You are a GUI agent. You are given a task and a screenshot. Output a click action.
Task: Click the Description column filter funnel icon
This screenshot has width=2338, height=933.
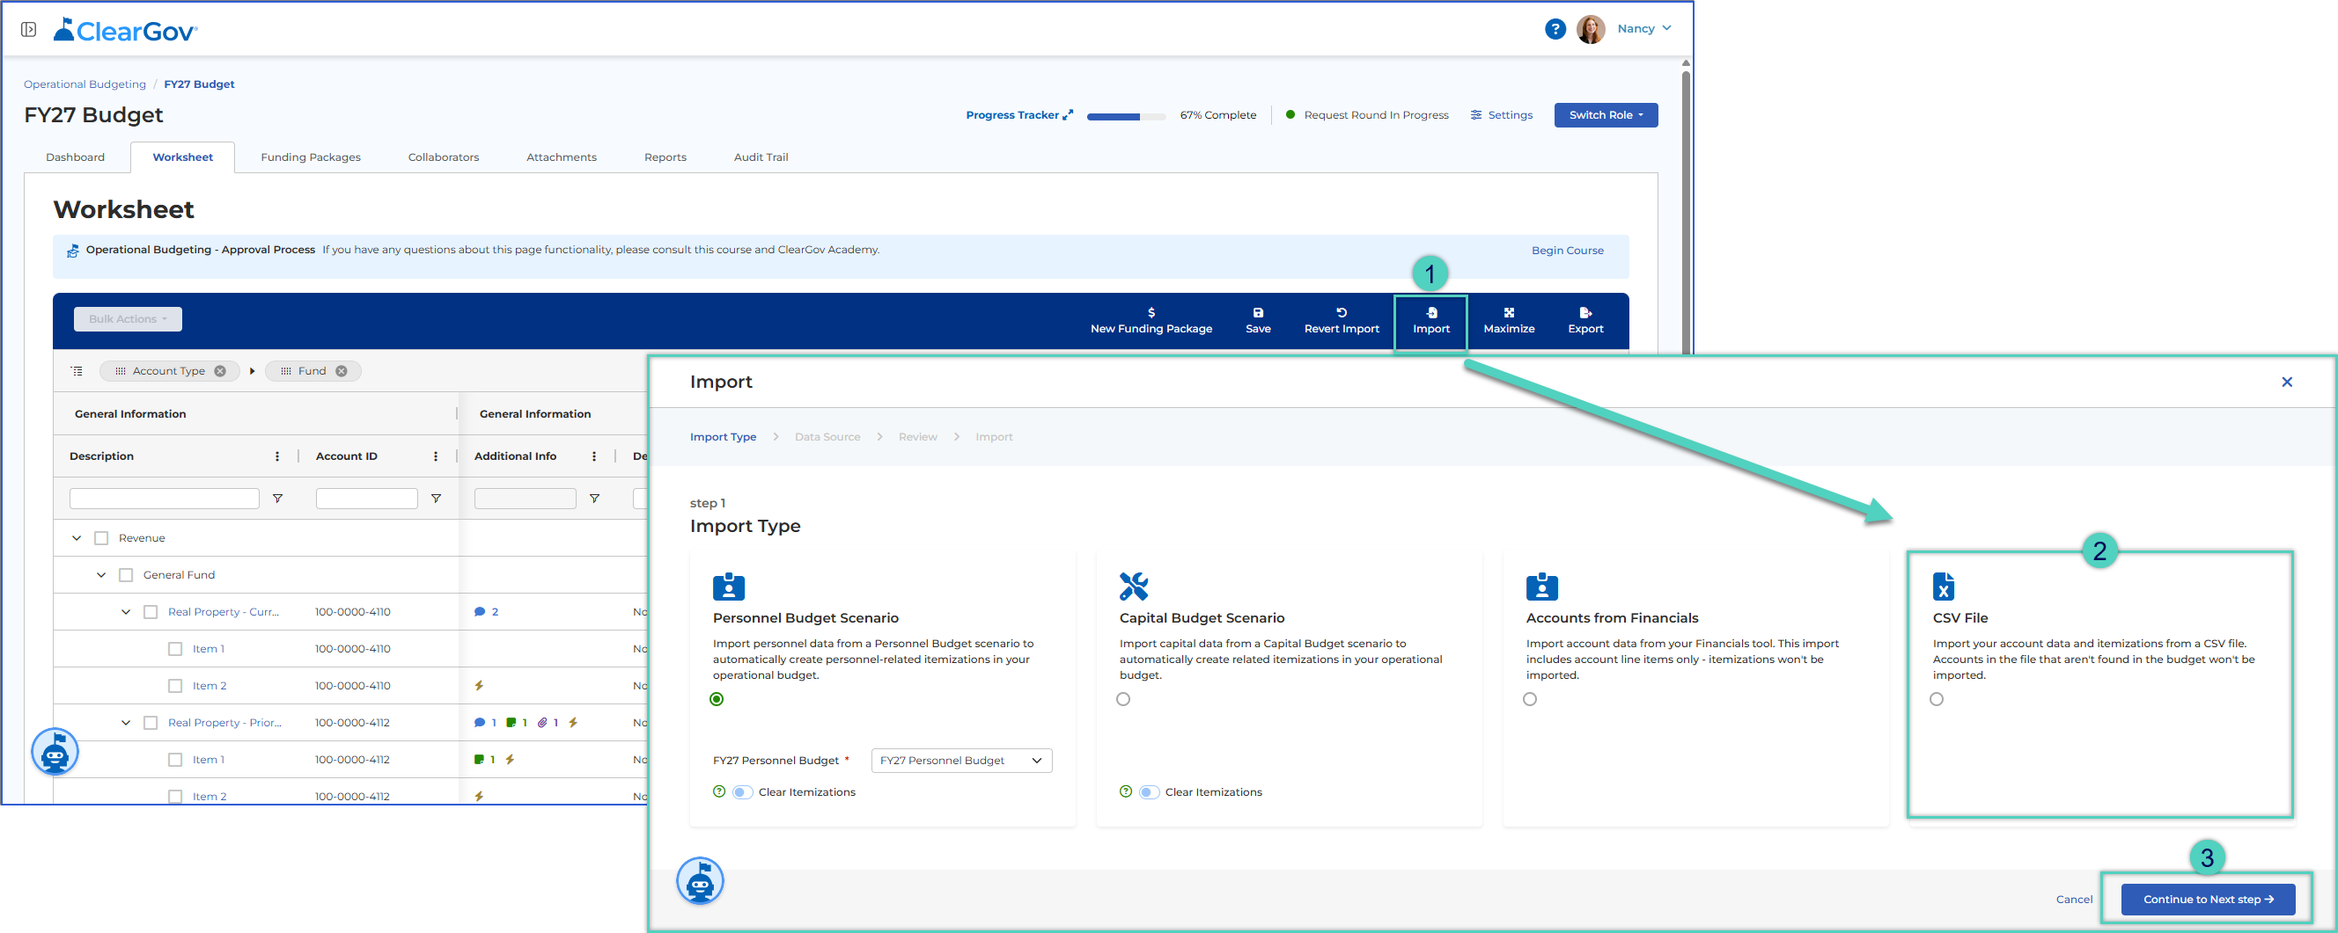tap(278, 499)
